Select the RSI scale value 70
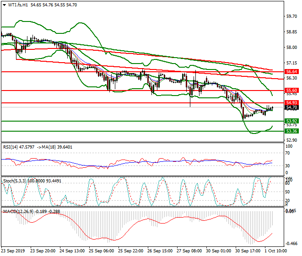The height and width of the screenshot is (256, 302). tap(287, 153)
